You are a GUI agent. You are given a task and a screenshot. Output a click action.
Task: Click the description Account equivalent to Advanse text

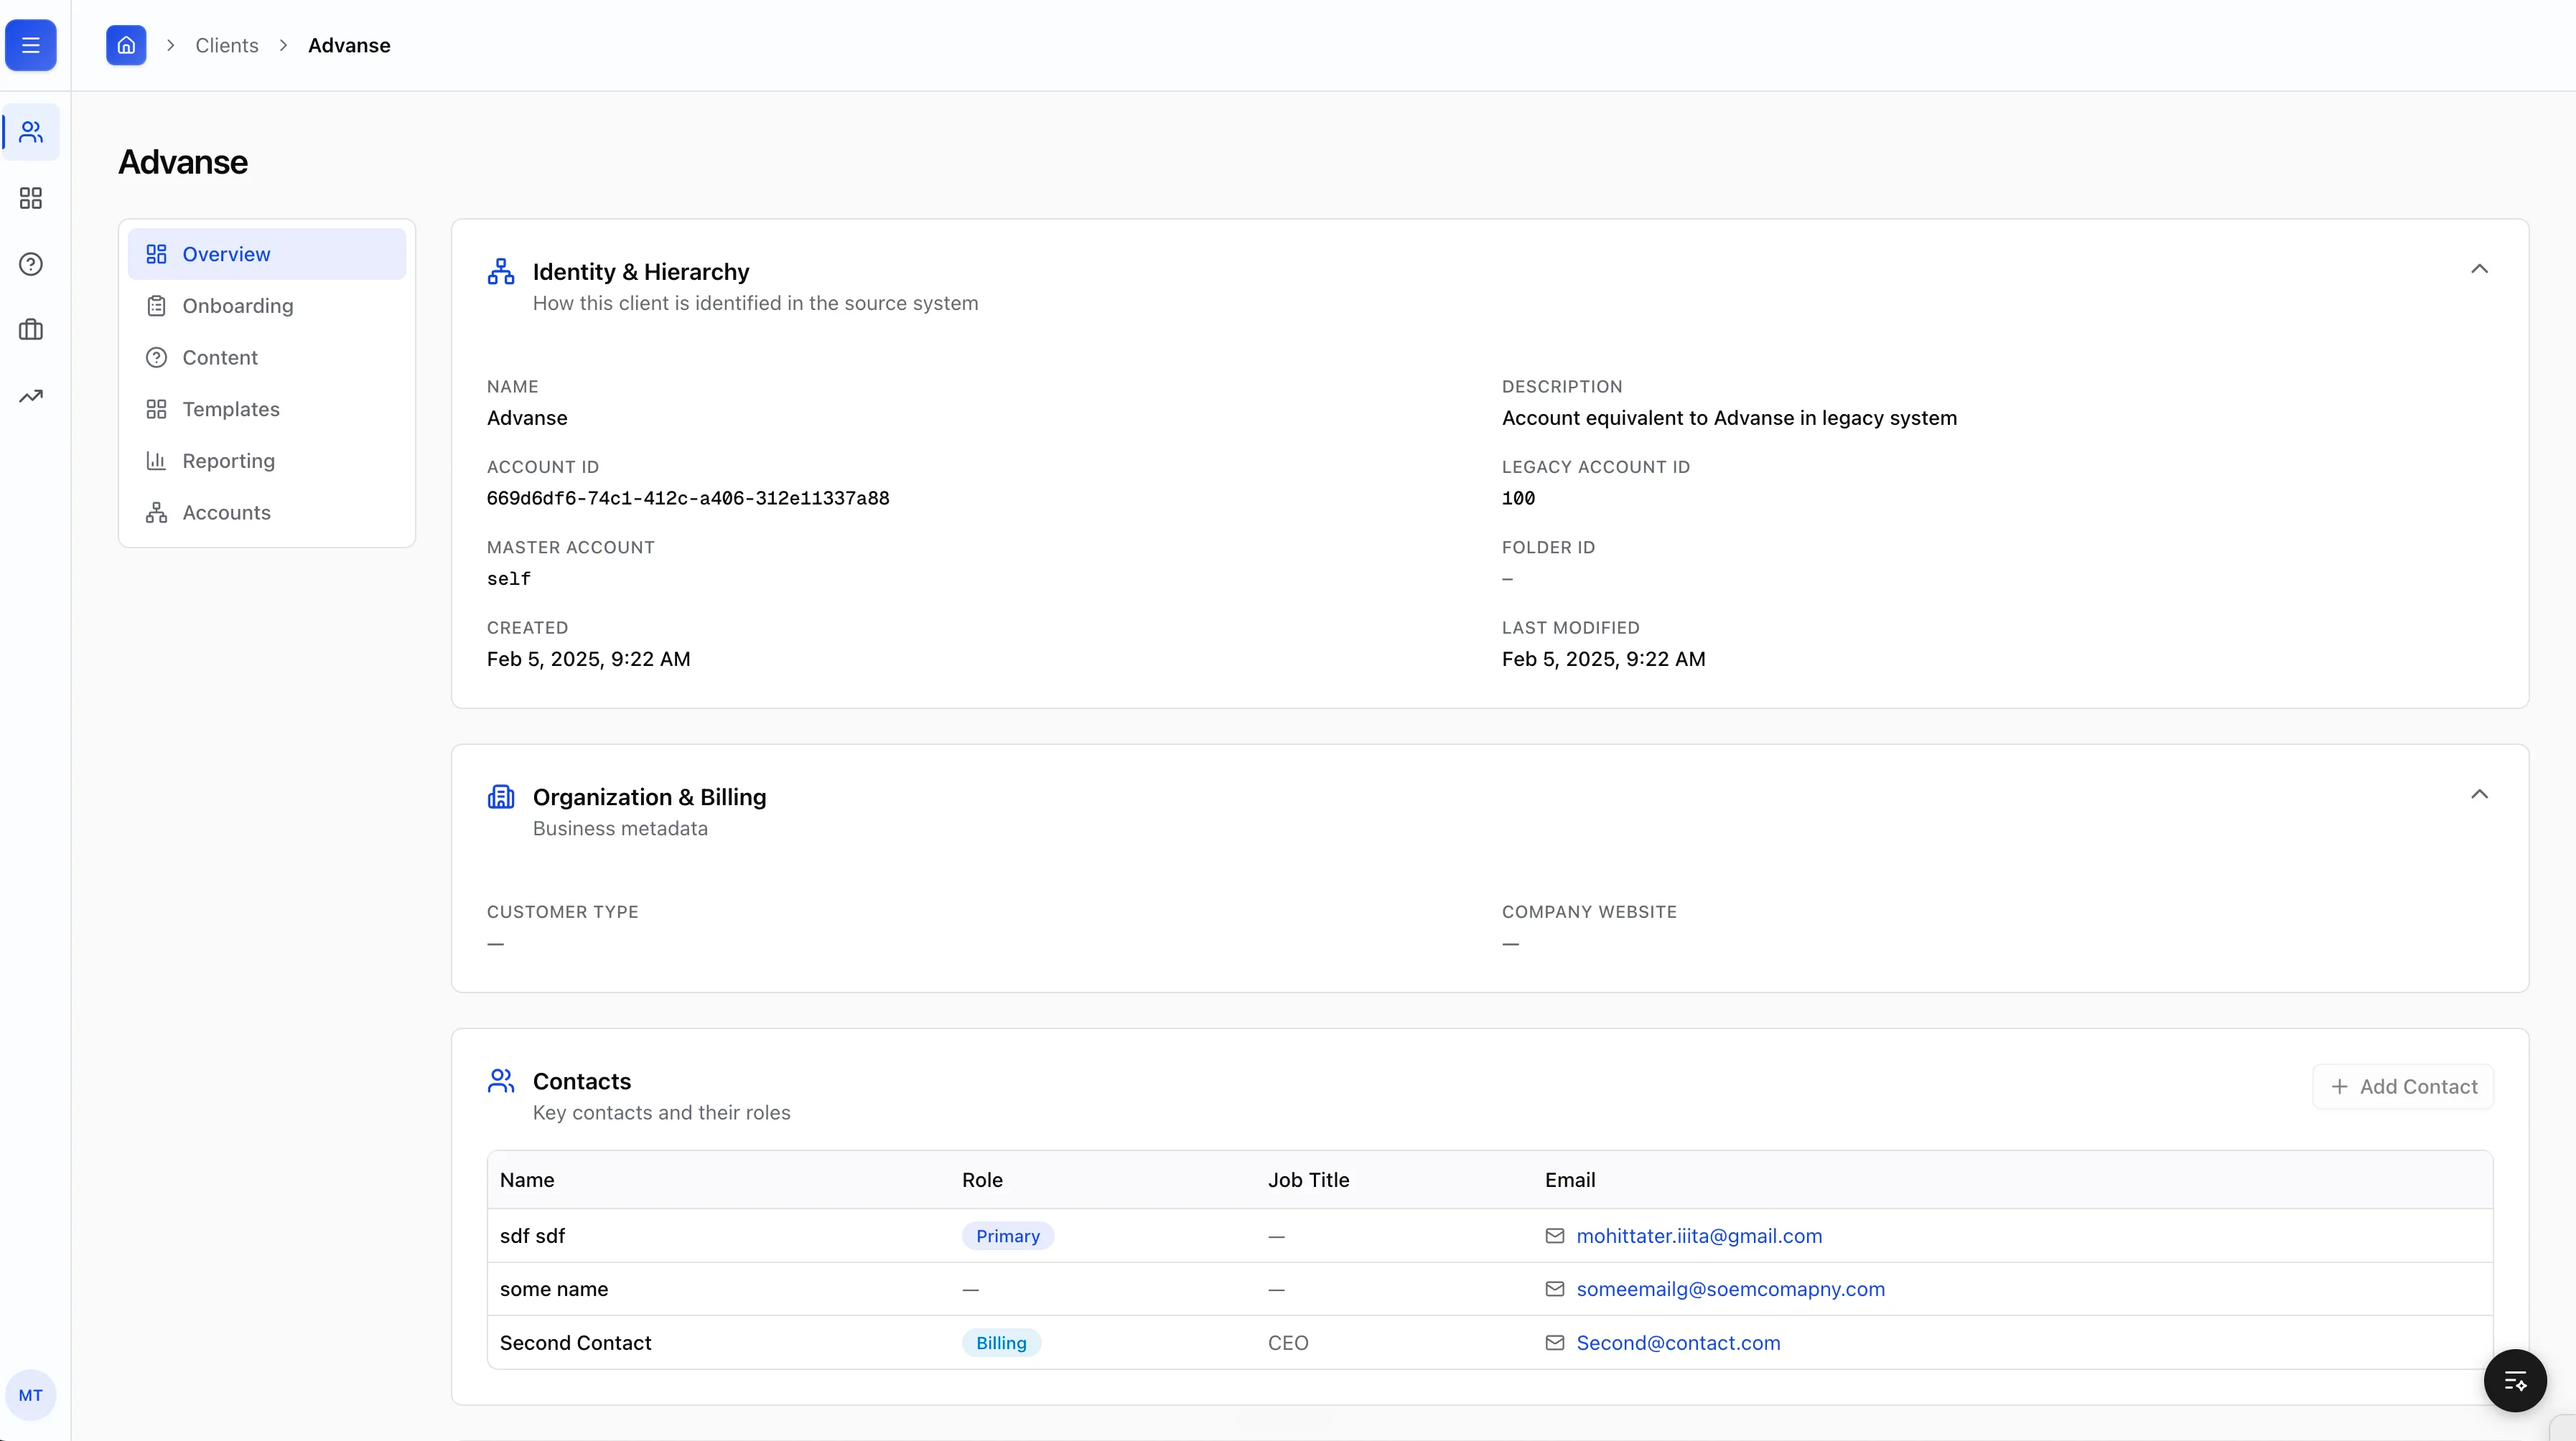click(1729, 418)
